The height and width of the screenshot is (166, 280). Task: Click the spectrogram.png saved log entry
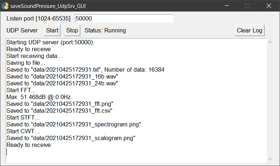73,125
